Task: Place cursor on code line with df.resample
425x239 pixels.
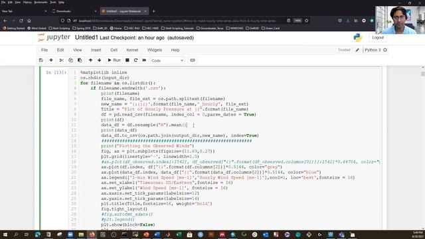Action: 144,125
